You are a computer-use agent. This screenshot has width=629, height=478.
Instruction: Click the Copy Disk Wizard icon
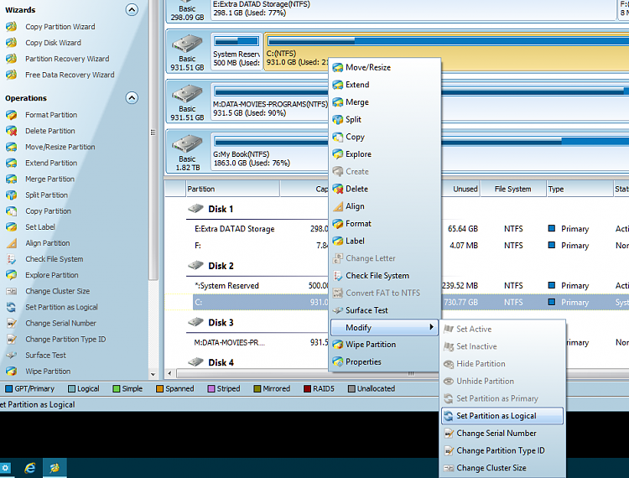tap(11, 43)
